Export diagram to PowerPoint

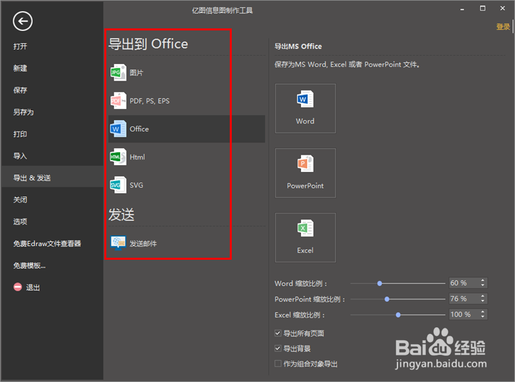(x=306, y=173)
